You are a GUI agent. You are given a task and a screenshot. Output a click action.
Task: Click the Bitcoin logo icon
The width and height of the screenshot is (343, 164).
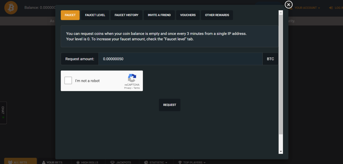pyautogui.click(x=11, y=8)
